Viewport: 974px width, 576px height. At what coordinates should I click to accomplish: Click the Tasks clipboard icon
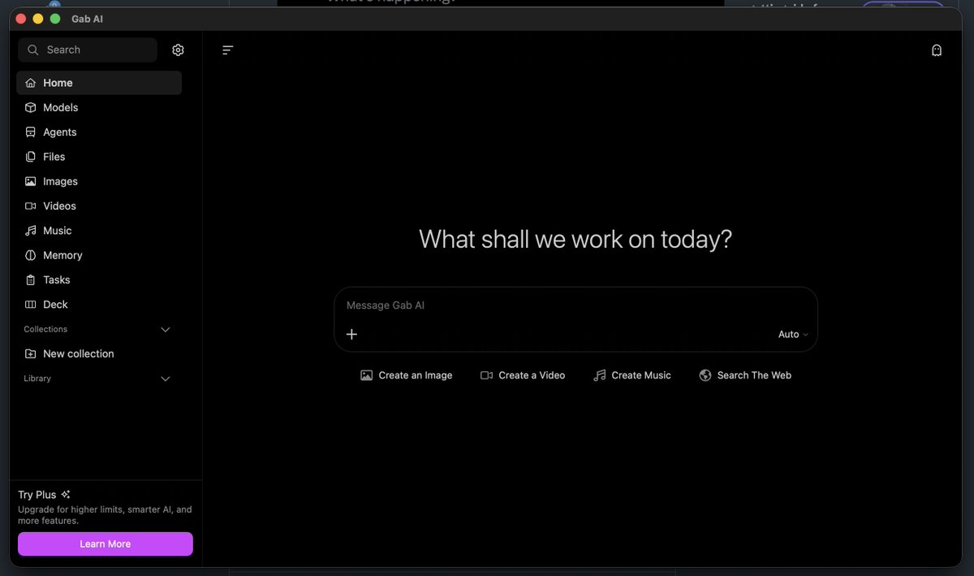(x=31, y=279)
